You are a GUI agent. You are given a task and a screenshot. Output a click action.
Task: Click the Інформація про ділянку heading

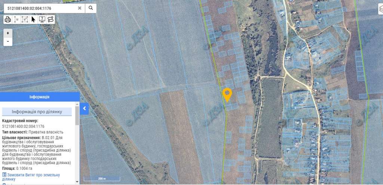tap(37, 112)
